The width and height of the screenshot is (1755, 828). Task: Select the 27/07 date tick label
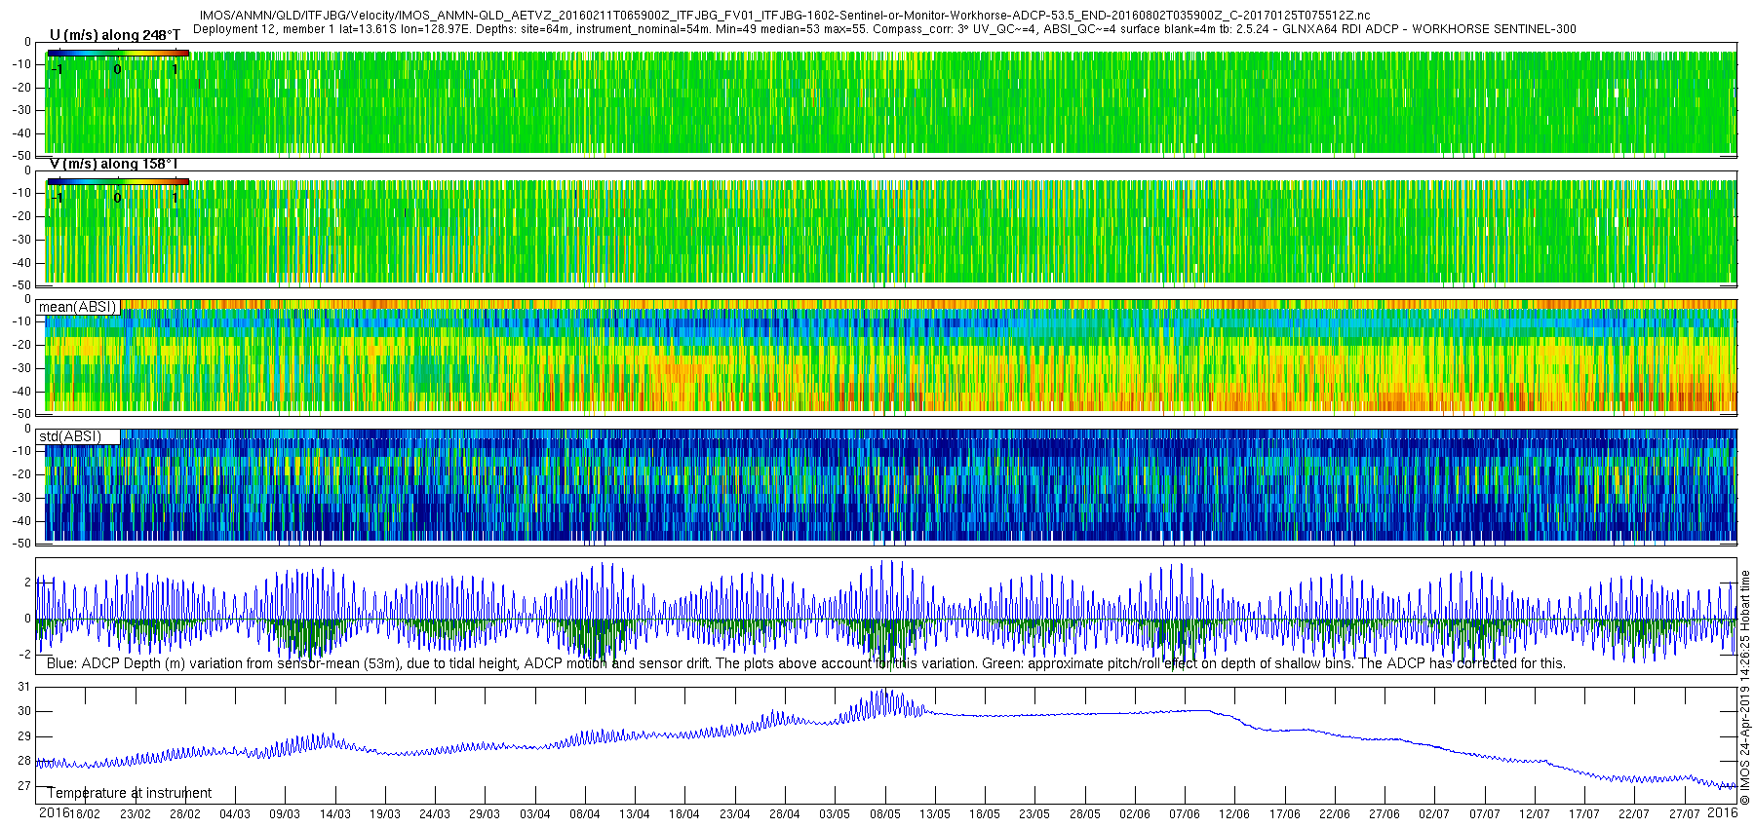tap(1684, 814)
